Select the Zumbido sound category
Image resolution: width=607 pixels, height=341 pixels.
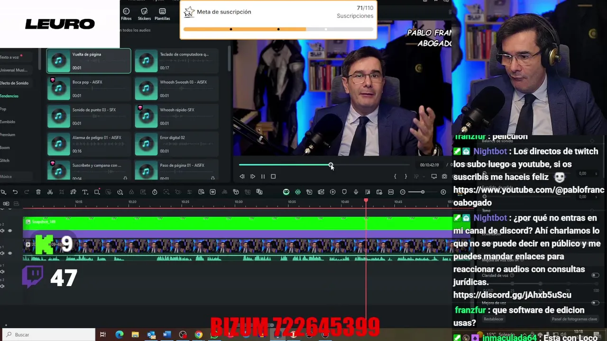(8, 122)
